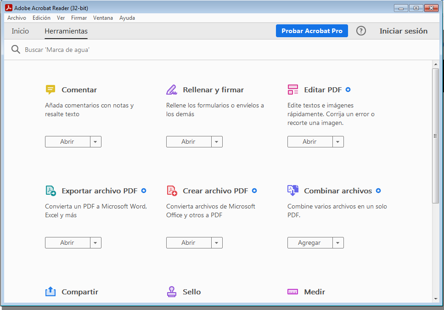Open the Ventana menu
The image size is (444, 310).
(x=103, y=18)
